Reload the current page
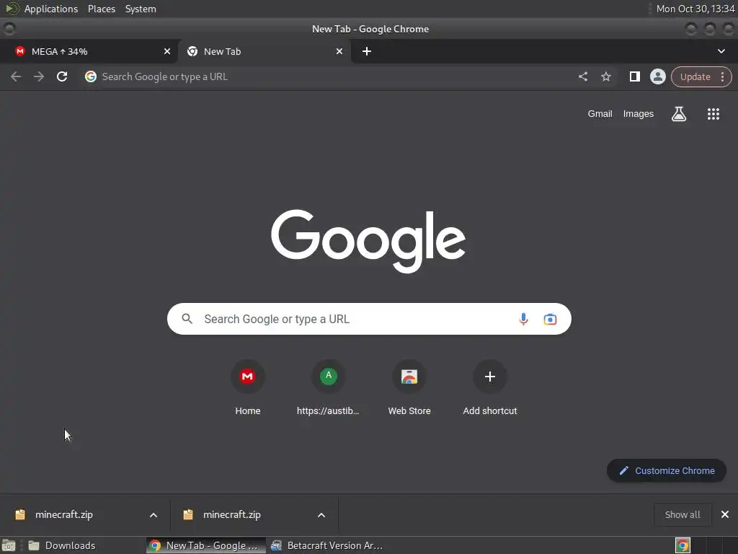The width and height of the screenshot is (738, 554). [x=62, y=76]
